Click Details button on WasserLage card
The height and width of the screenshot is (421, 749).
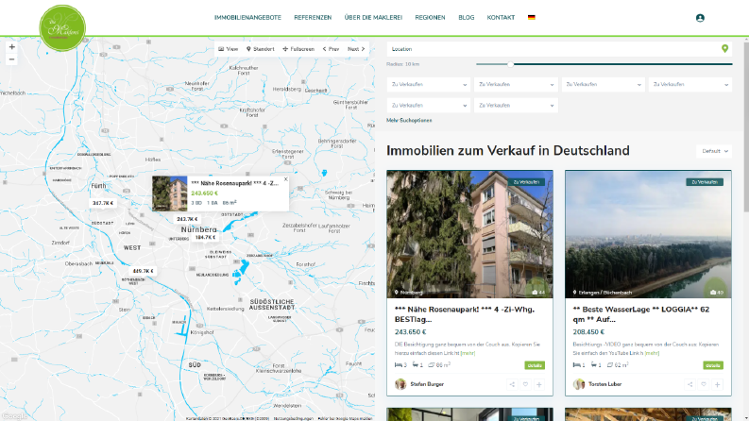pyautogui.click(x=713, y=365)
